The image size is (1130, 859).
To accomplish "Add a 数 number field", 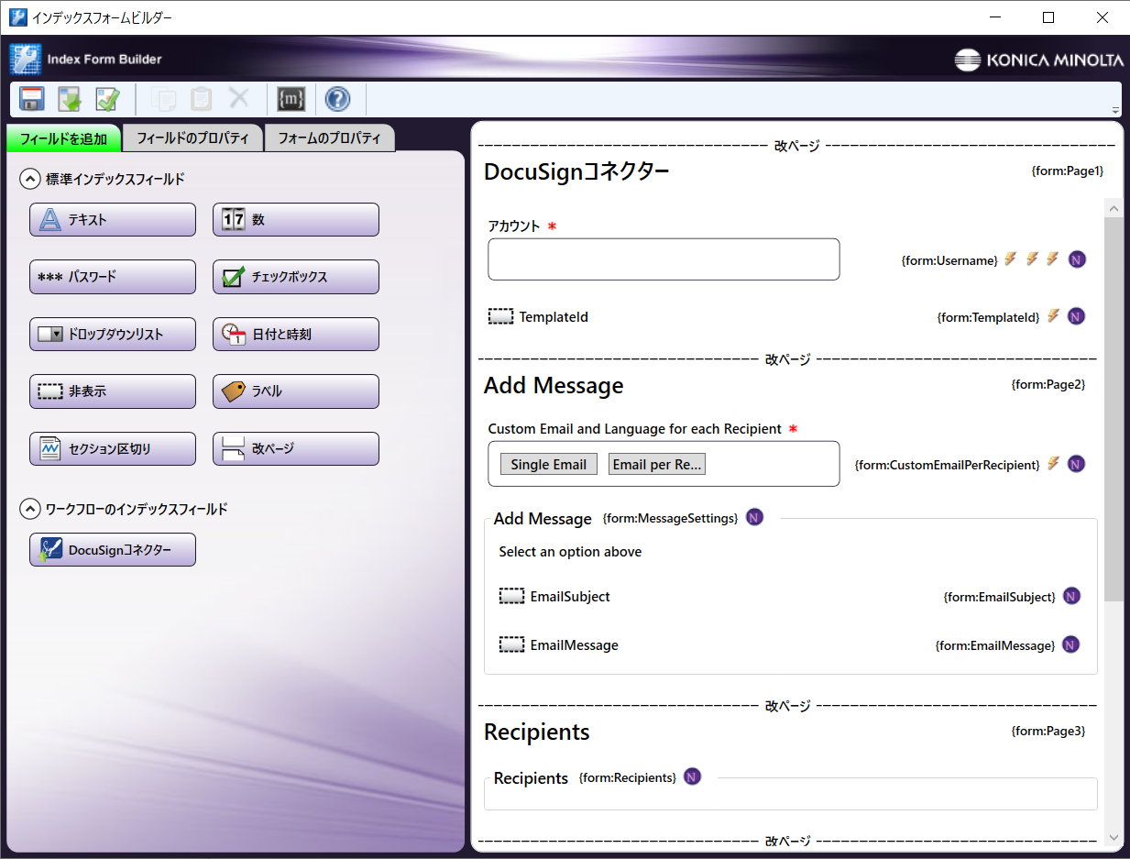I will click(x=296, y=220).
